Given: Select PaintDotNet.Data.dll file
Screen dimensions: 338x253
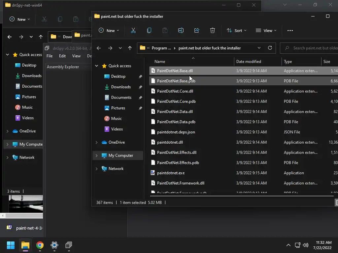Looking at the screenshot, I should pos(244,112).
